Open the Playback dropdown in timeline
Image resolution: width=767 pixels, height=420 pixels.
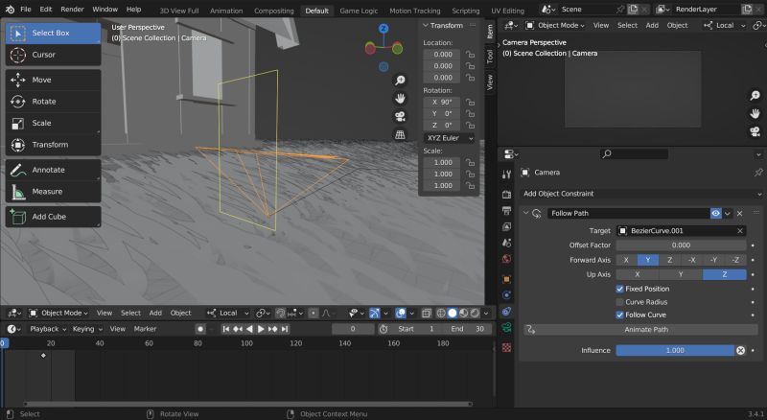[48, 329]
